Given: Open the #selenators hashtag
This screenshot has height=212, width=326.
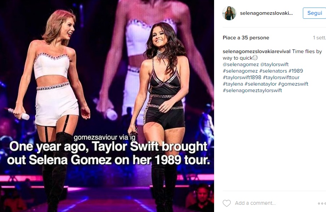Looking at the screenshot, I should 273,71.
